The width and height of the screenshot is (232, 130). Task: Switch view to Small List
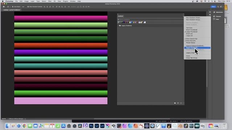click(189, 34)
